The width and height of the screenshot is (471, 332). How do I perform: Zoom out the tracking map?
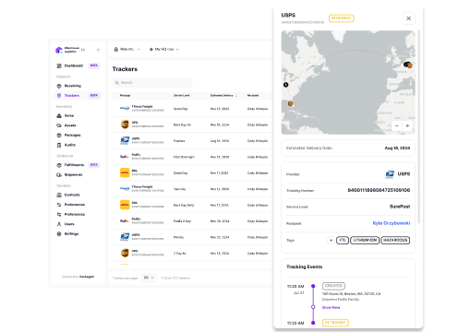397,125
